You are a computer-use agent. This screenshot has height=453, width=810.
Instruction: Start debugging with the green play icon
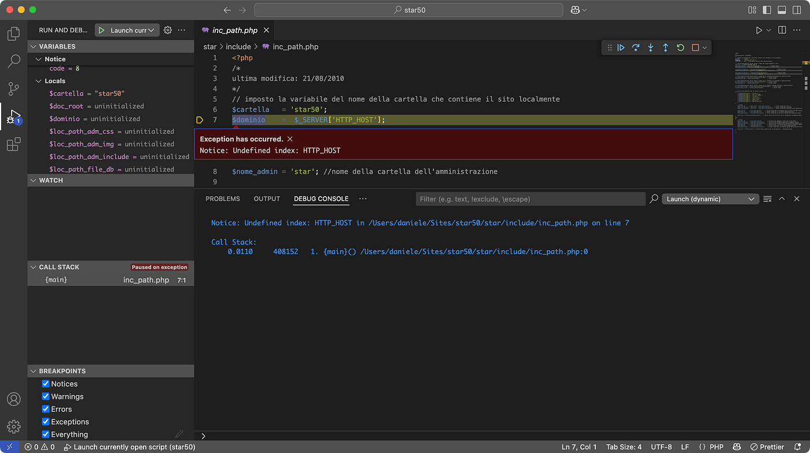point(102,30)
